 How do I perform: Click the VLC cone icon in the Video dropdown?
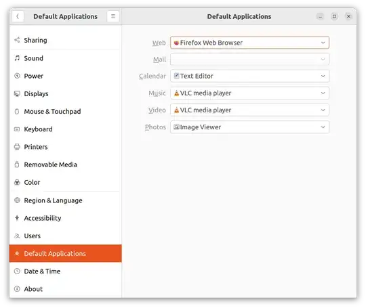(x=176, y=110)
